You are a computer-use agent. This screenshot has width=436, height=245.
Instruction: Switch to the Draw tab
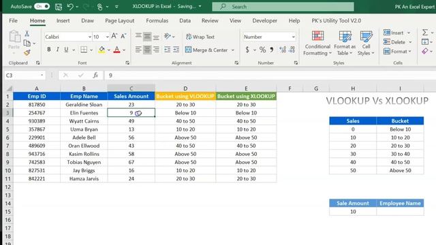coord(87,20)
